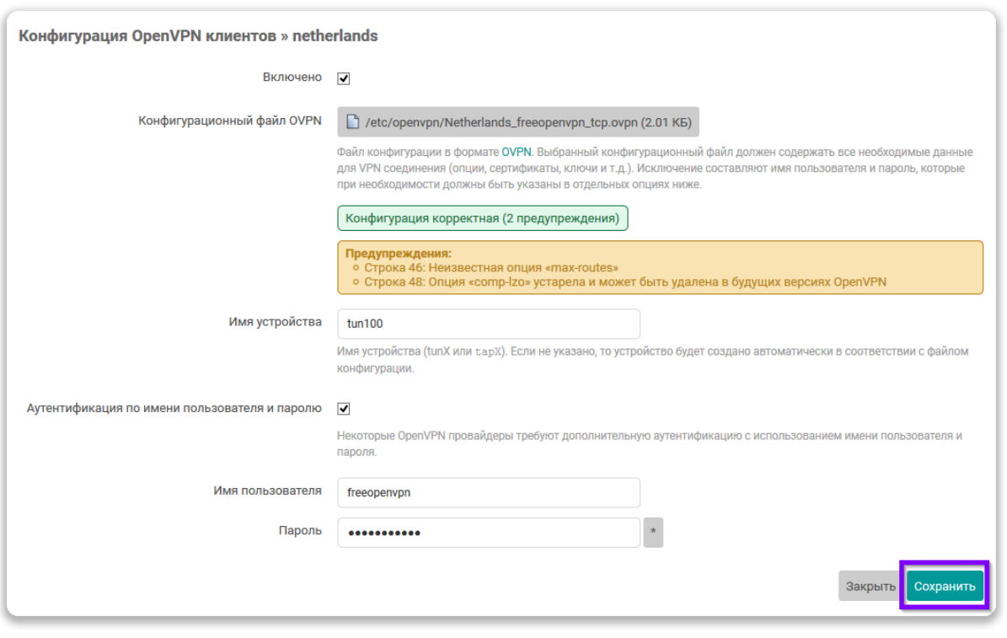Save settings with the Сохранить button
Viewport: 1007px width, 638px height.
945,586
